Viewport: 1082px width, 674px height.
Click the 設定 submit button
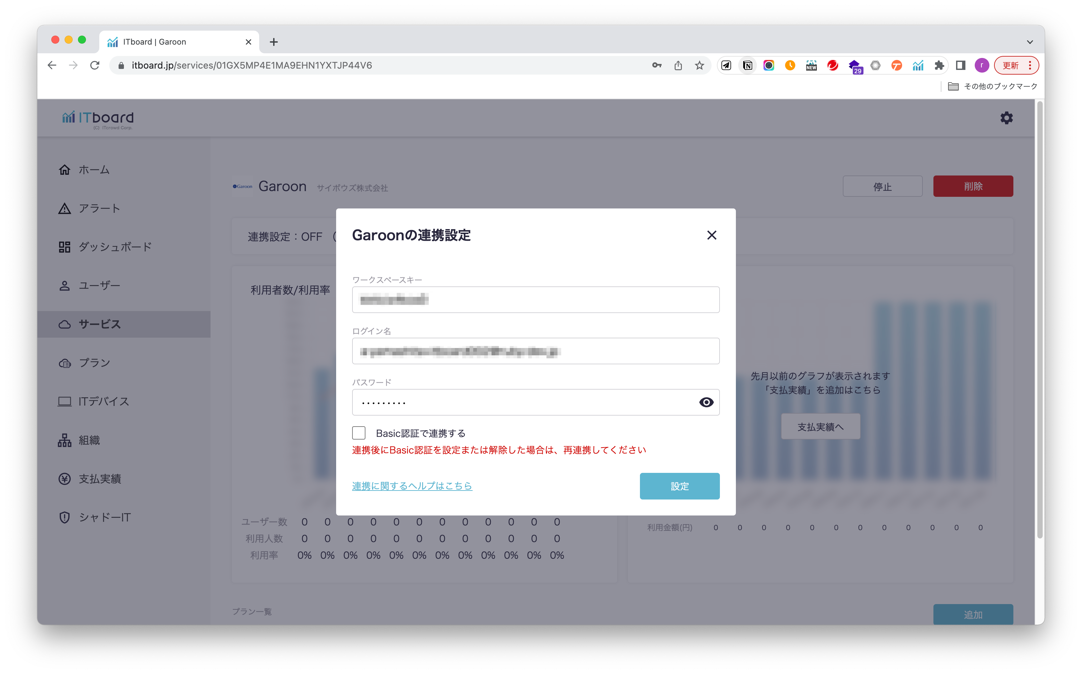pos(679,486)
